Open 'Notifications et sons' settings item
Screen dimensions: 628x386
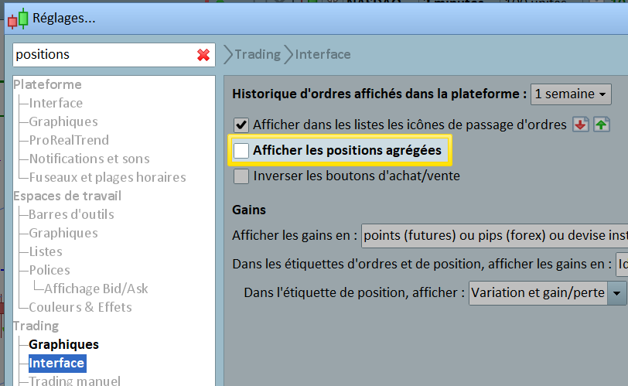coord(89,159)
